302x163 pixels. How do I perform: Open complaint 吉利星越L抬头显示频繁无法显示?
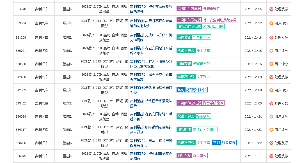pyautogui.click(x=151, y=103)
